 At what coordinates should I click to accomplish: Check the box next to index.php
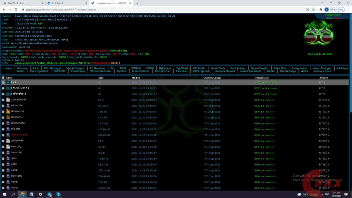[3, 176]
